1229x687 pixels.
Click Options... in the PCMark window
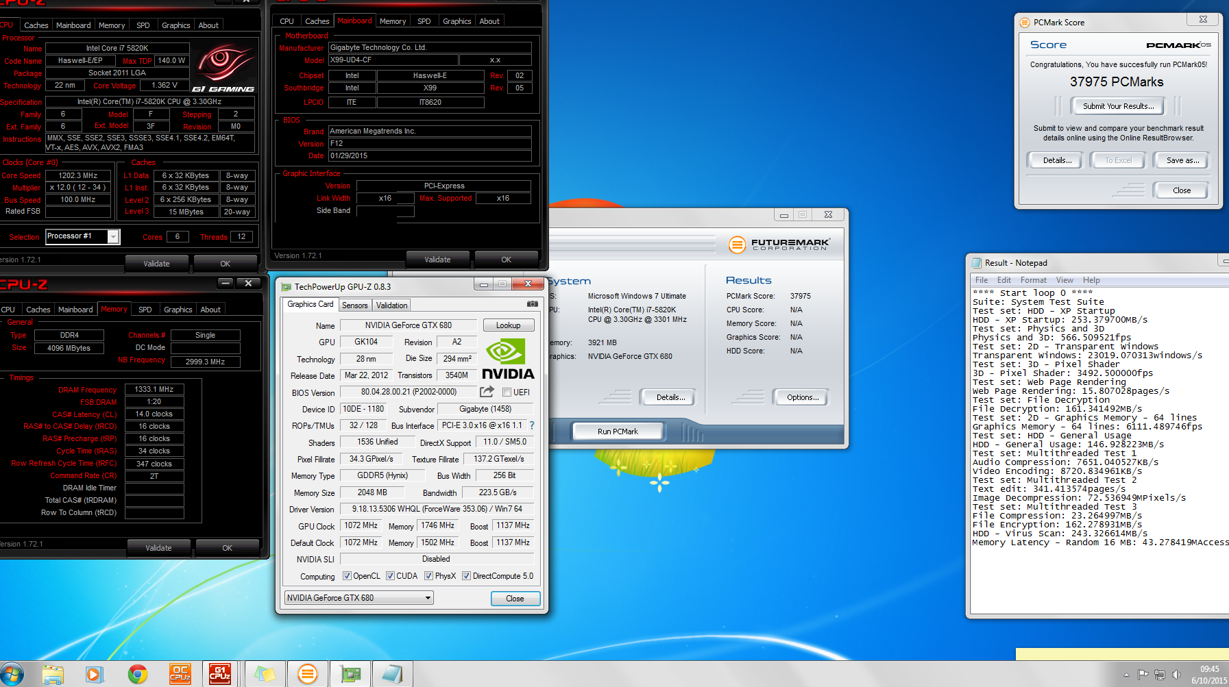point(802,397)
